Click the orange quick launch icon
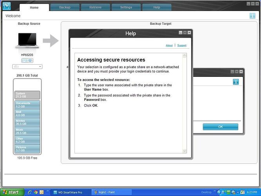Viewport: 261px width, 196px height. pyautogui.click(x=42, y=192)
